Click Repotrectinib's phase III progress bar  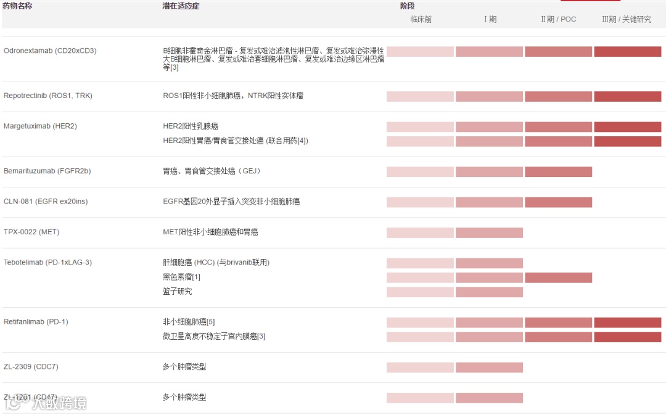click(627, 97)
